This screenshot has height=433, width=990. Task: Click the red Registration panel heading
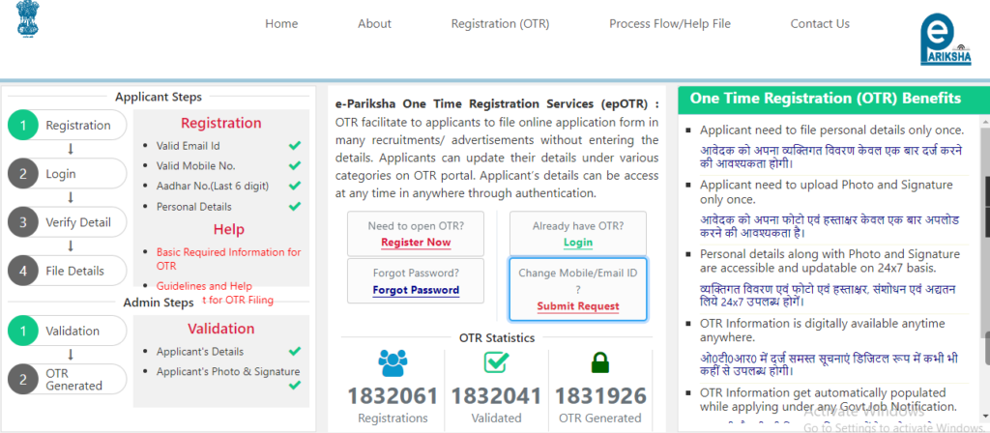[221, 123]
